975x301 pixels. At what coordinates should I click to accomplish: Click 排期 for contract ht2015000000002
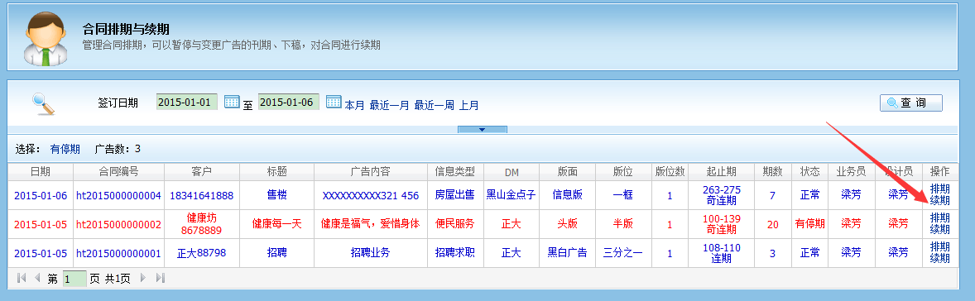point(939,217)
